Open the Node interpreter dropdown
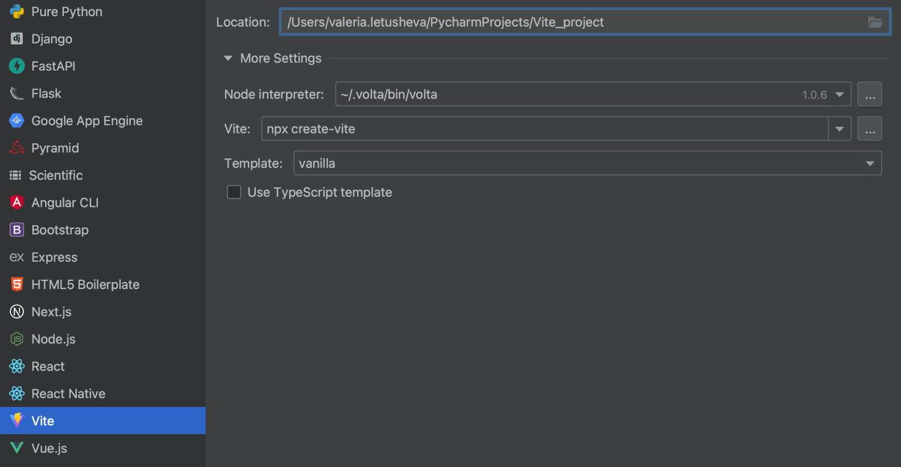 tap(839, 95)
